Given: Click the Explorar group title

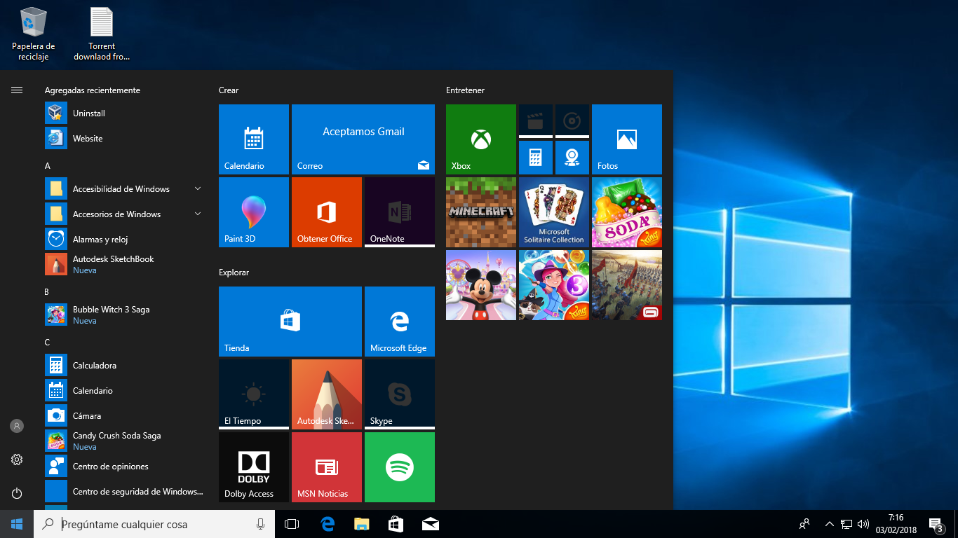Looking at the screenshot, I should [x=234, y=273].
